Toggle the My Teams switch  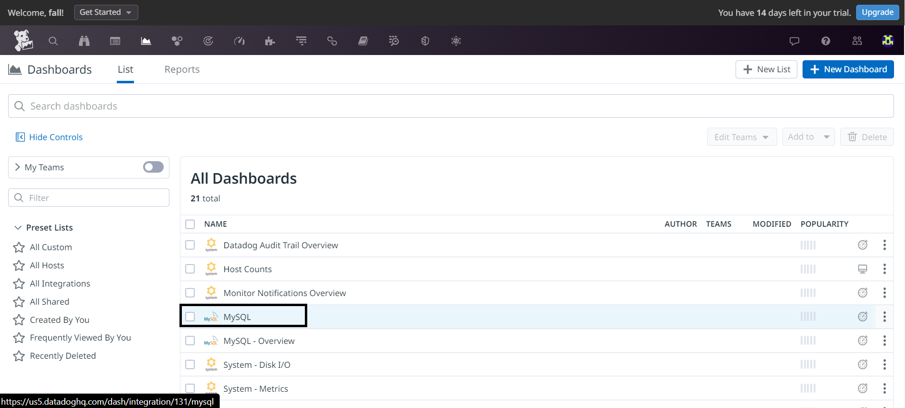(x=153, y=167)
